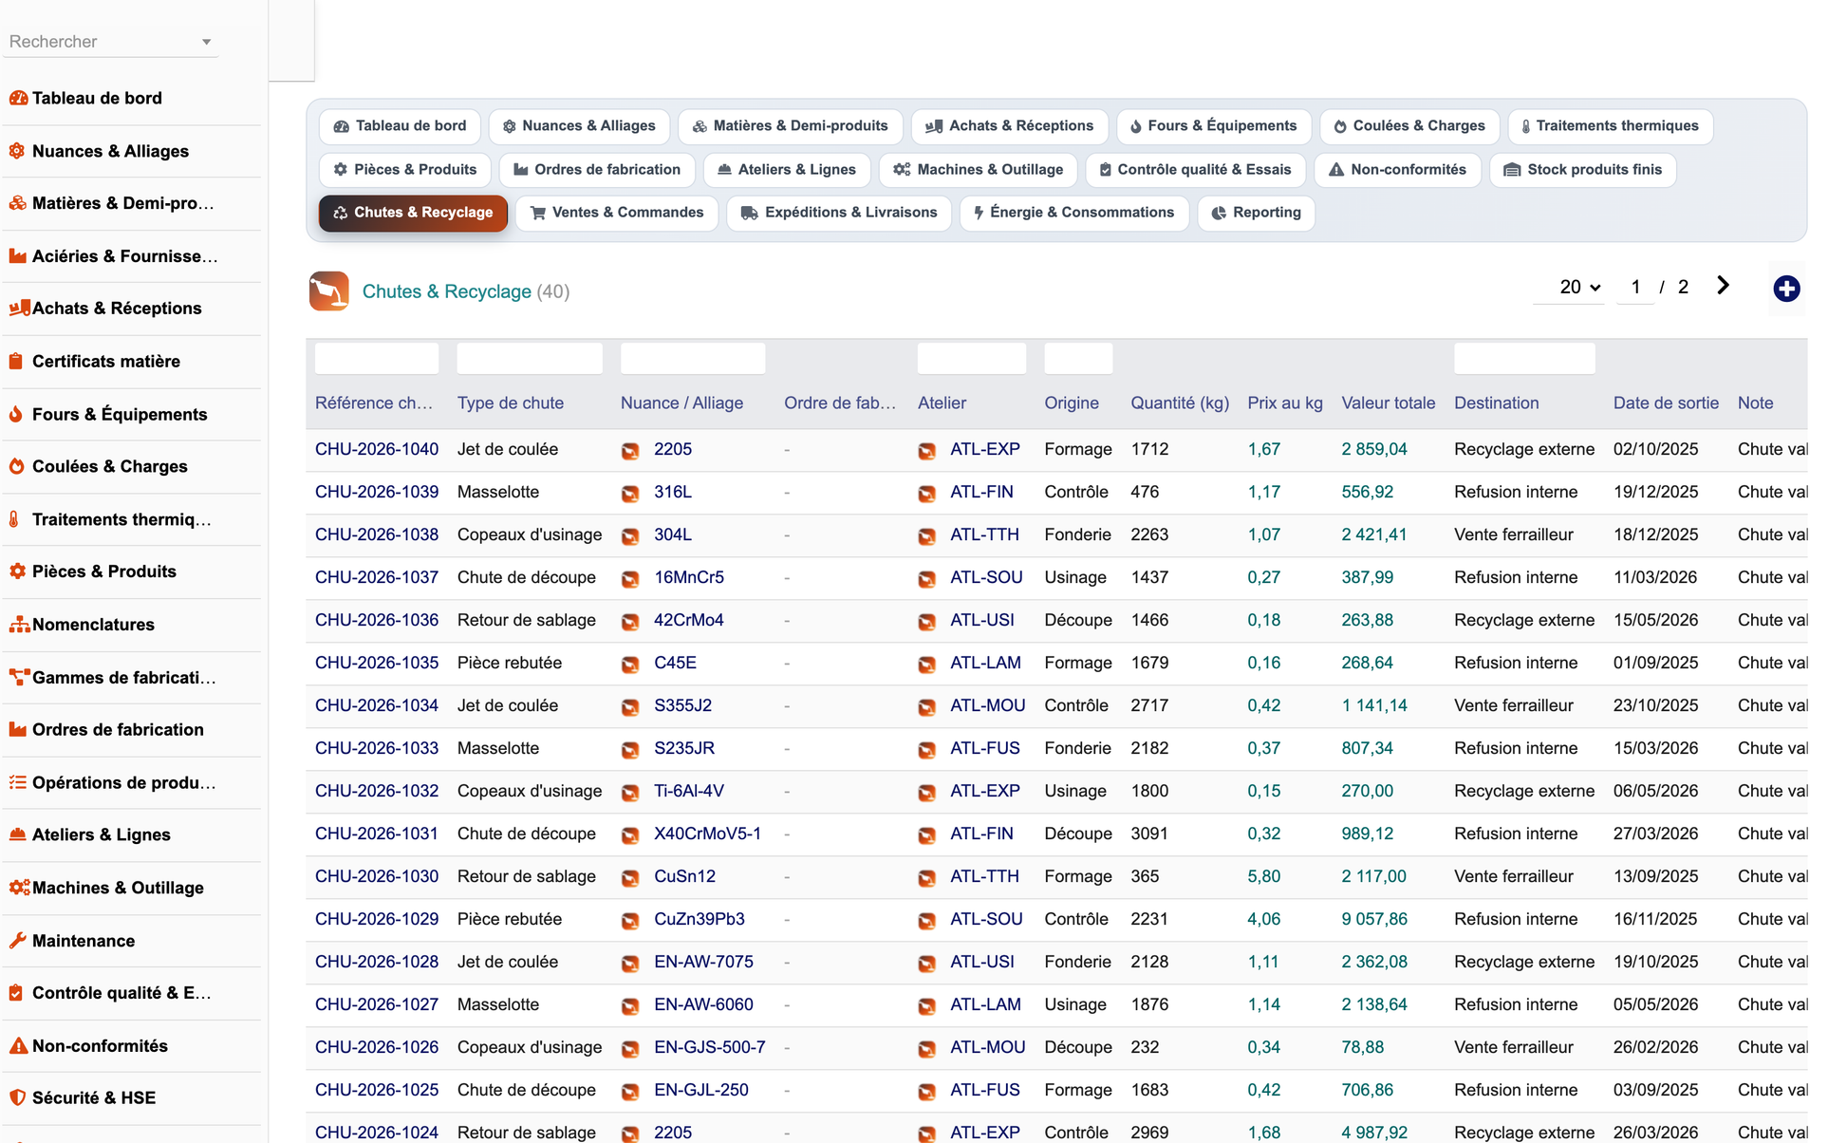This screenshot has height=1143, width=1847.
Task: Edit the current page number field
Action: pos(1635,287)
